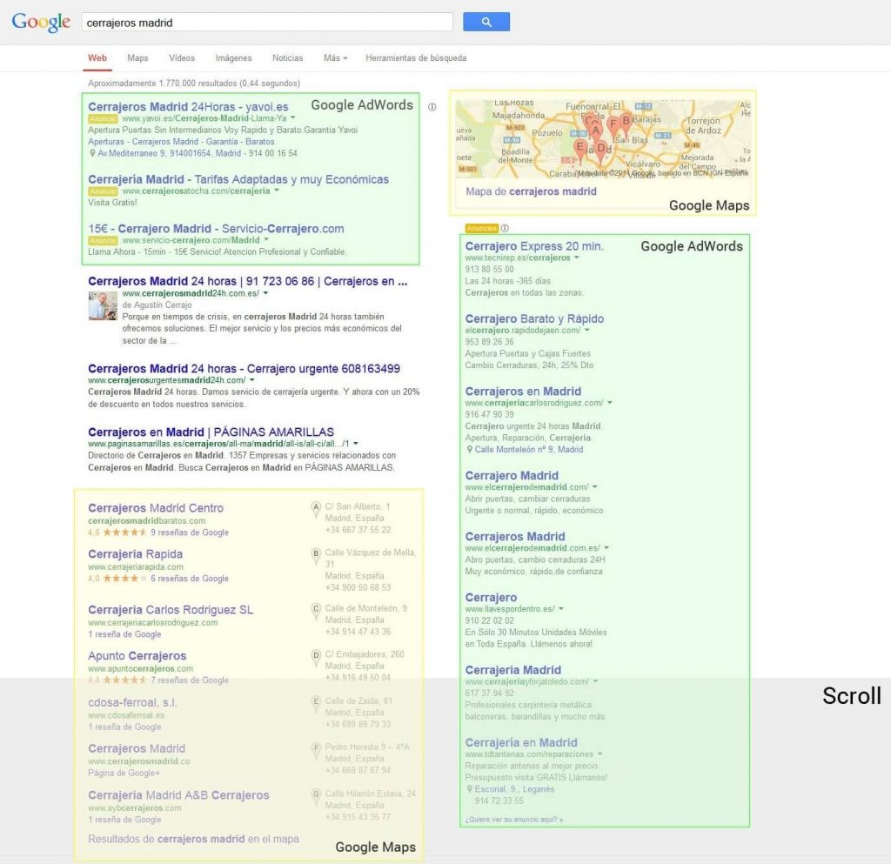891x864 pixels.
Task: Click the blue search magnifier button
Action: tap(486, 22)
